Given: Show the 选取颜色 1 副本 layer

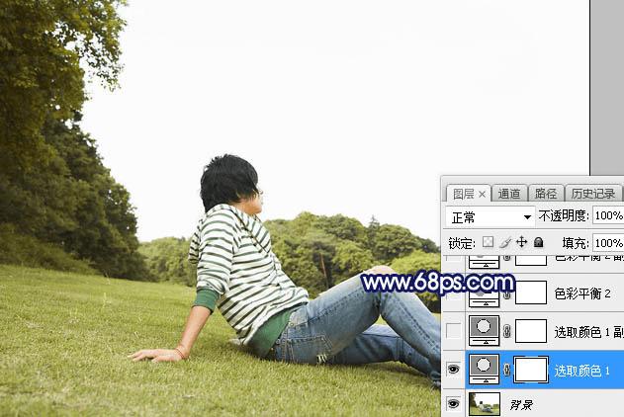Looking at the screenshot, I should pyautogui.click(x=453, y=331).
